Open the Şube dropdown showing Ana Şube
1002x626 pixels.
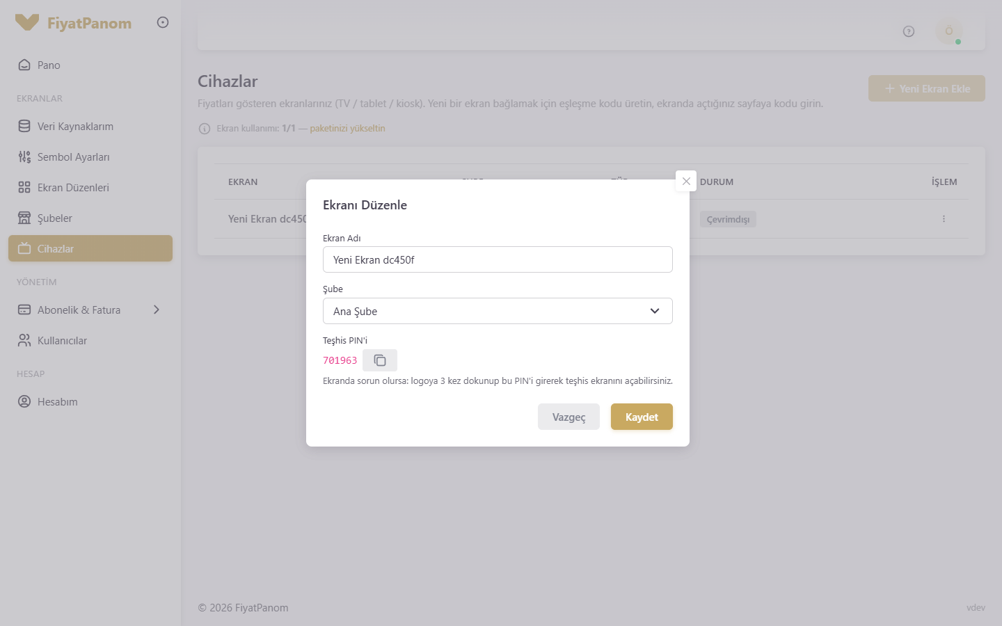point(498,311)
